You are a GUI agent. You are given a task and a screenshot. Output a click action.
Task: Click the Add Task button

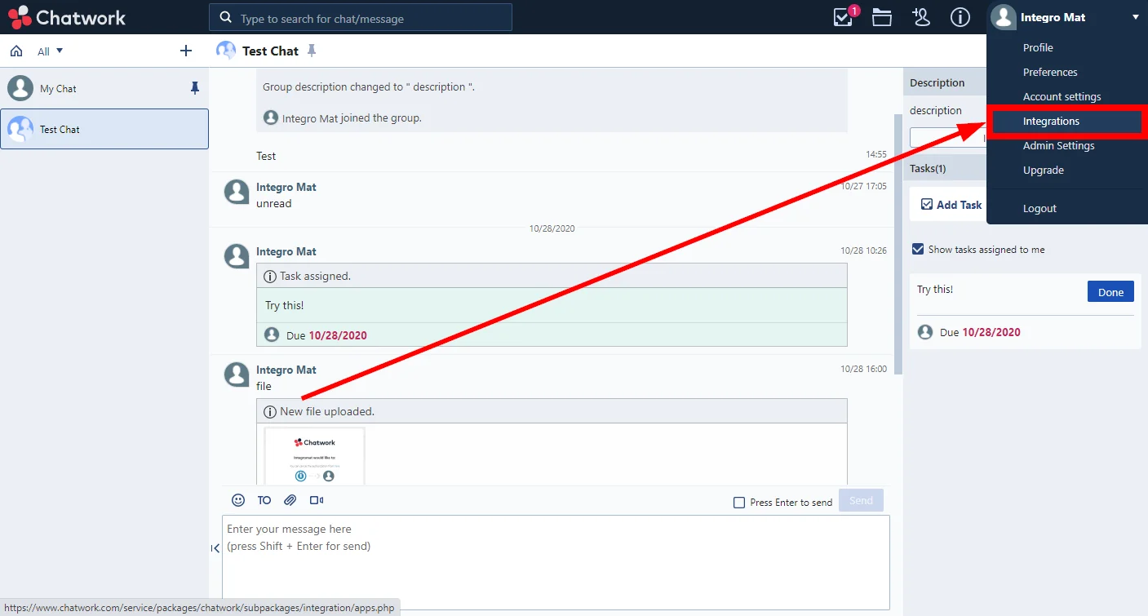[951, 205]
